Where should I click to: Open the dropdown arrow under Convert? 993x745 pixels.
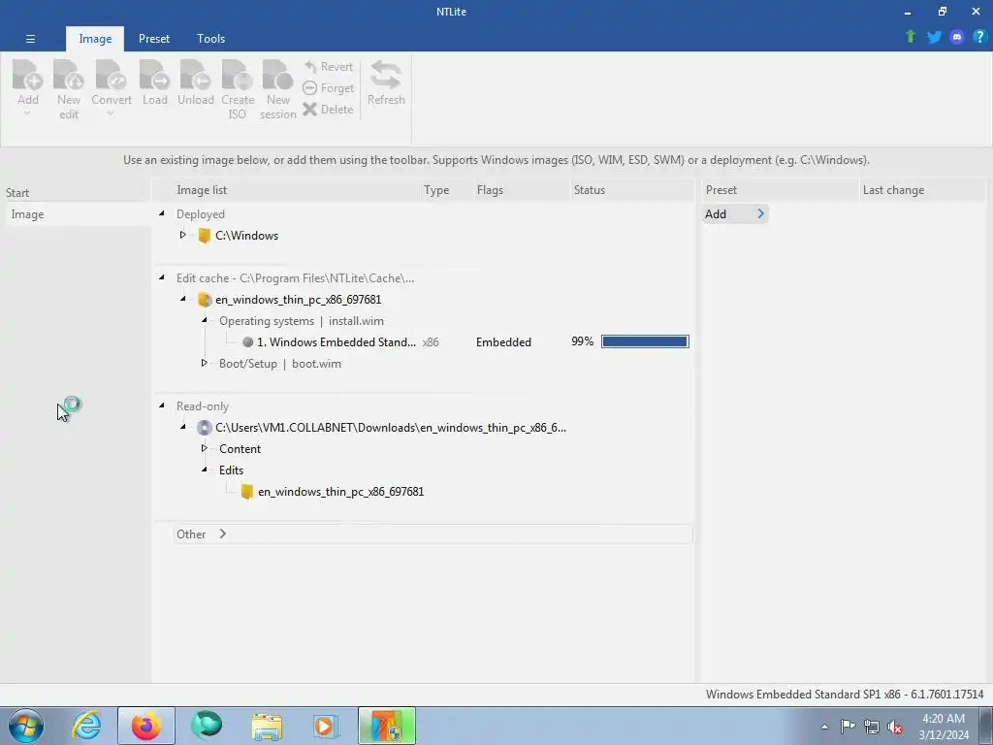pos(111,114)
